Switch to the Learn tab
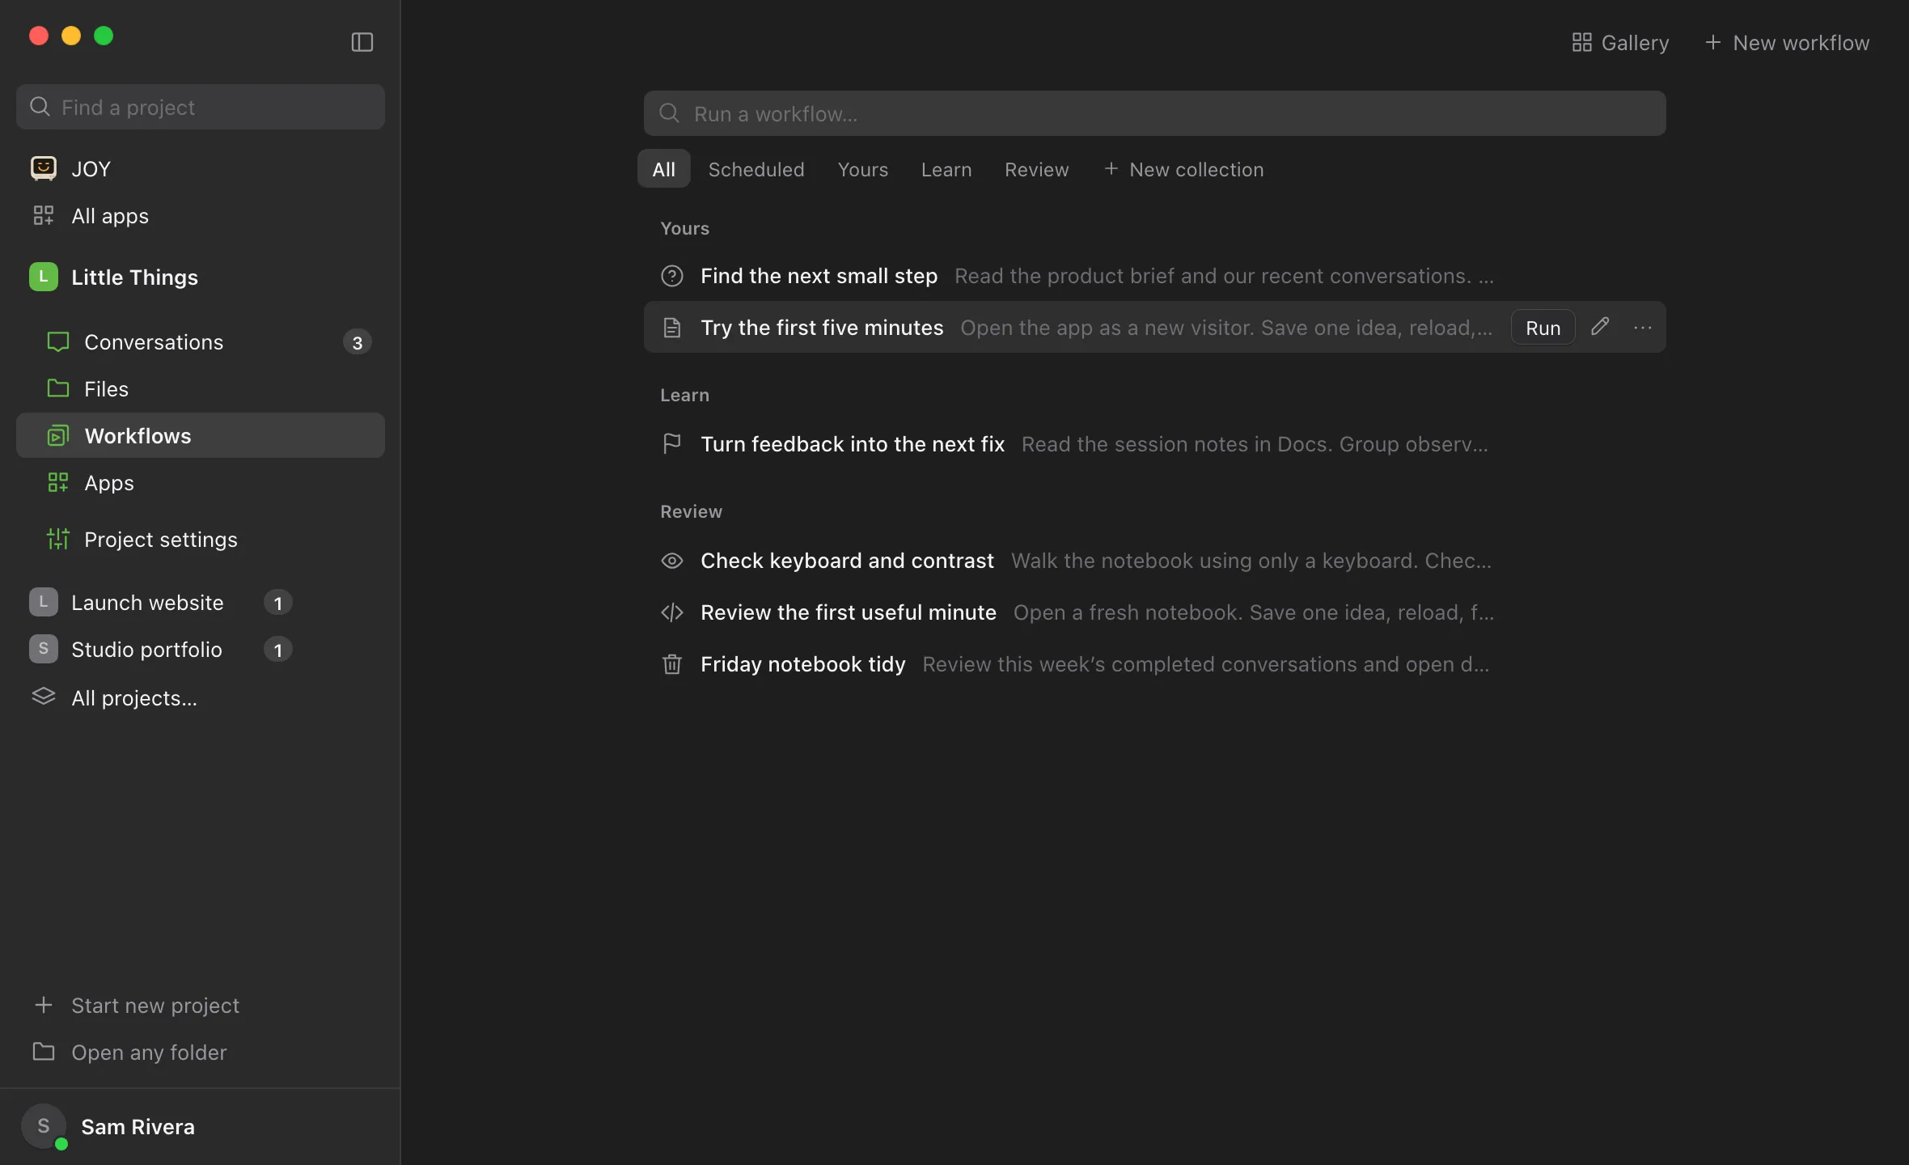 pos(946,168)
